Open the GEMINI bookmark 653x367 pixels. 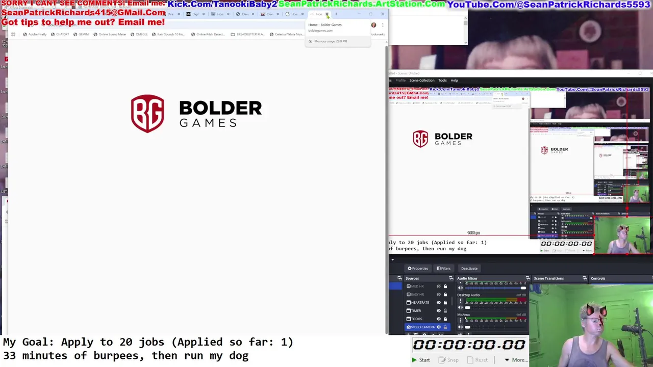click(81, 34)
